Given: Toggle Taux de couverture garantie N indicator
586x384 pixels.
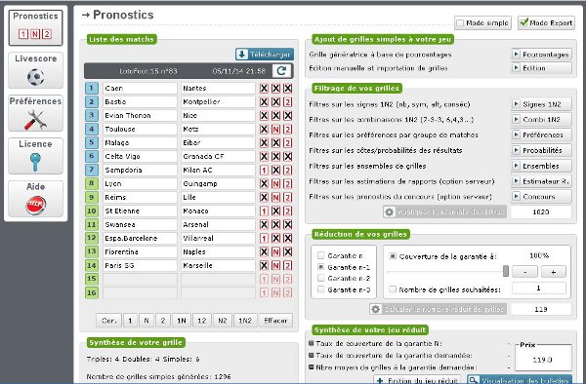Looking at the screenshot, I should coord(311,343).
